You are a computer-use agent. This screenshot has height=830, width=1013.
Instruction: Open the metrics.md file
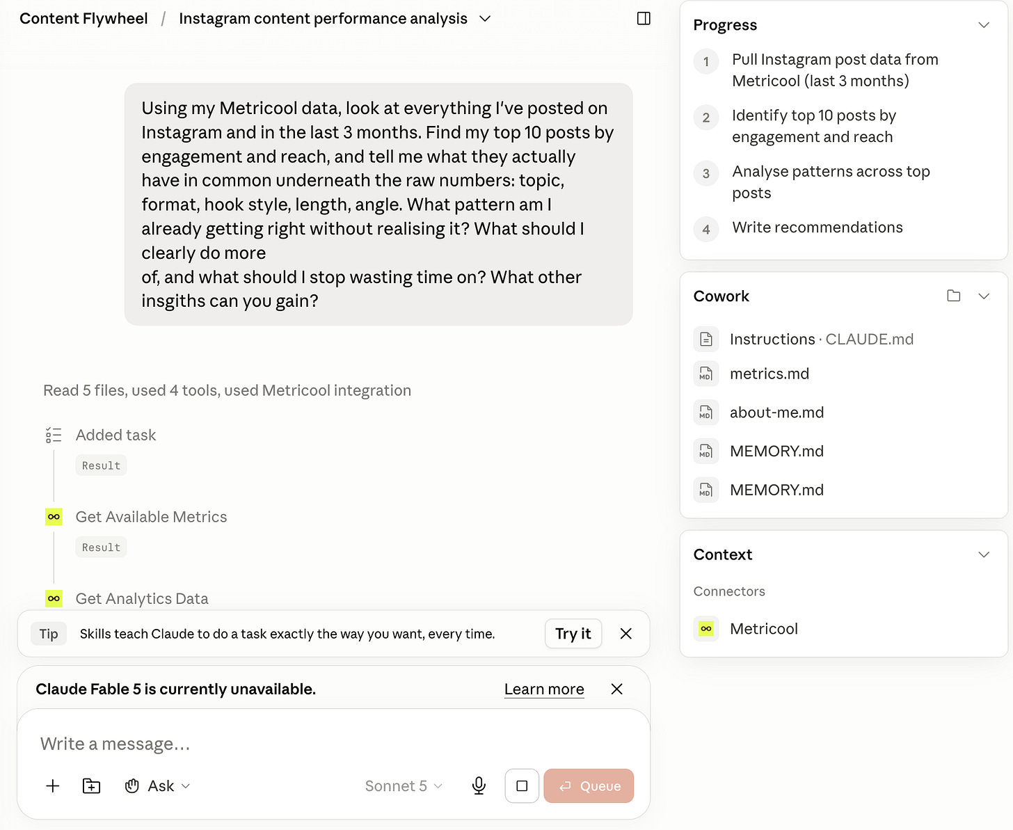click(x=769, y=374)
